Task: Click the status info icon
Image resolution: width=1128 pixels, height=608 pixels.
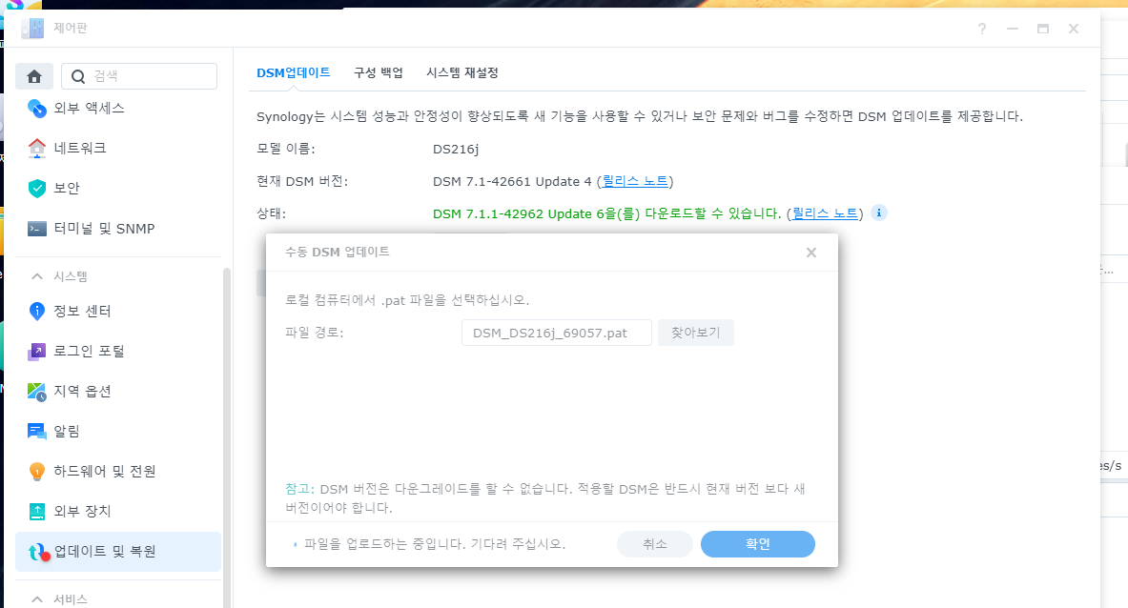Action: pos(878,213)
